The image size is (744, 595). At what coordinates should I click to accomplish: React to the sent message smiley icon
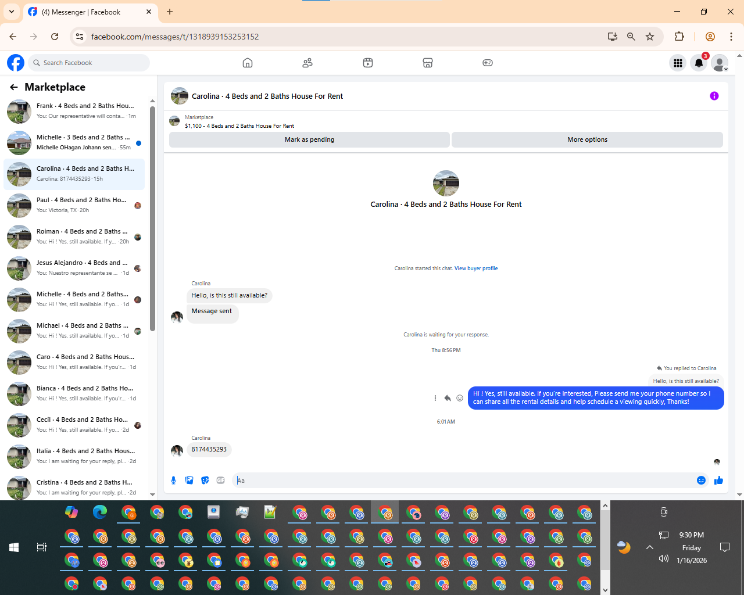460,398
